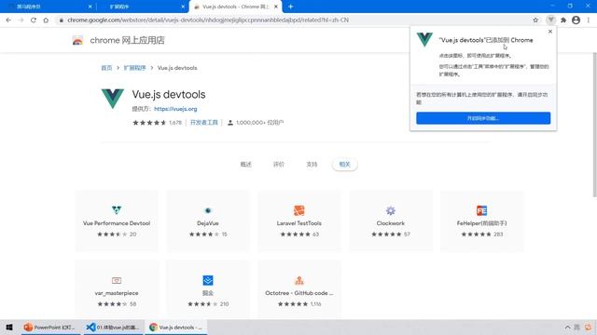The width and height of the screenshot is (597, 335).
Task: Click the address bar URL
Action: click(x=208, y=20)
